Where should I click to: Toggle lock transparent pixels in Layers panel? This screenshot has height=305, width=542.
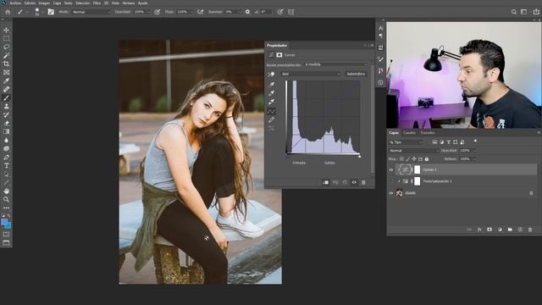click(401, 159)
